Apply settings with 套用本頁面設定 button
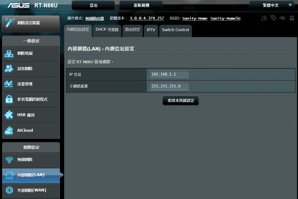Viewport: 298px width, 199px height. point(180,101)
